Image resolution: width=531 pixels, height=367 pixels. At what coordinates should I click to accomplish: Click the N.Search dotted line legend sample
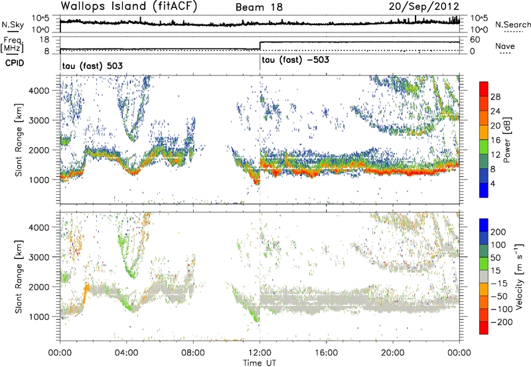(513, 31)
